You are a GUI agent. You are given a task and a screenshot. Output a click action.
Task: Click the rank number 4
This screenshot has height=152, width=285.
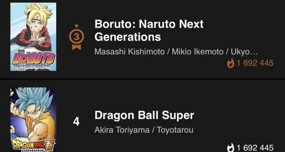[x=76, y=122]
